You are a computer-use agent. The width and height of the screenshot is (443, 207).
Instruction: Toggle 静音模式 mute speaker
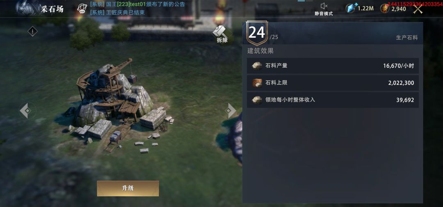click(x=324, y=9)
